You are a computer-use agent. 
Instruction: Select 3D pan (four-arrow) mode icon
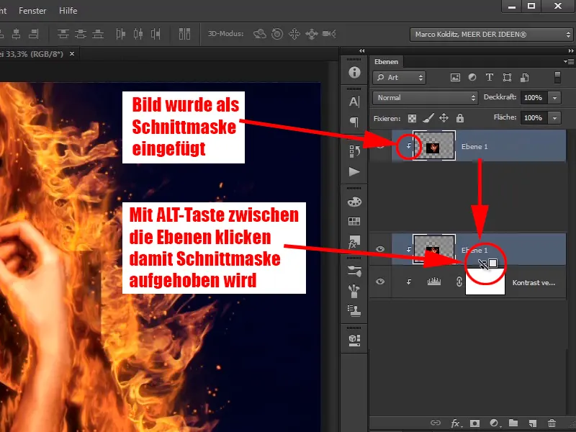click(x=294, y=34)
